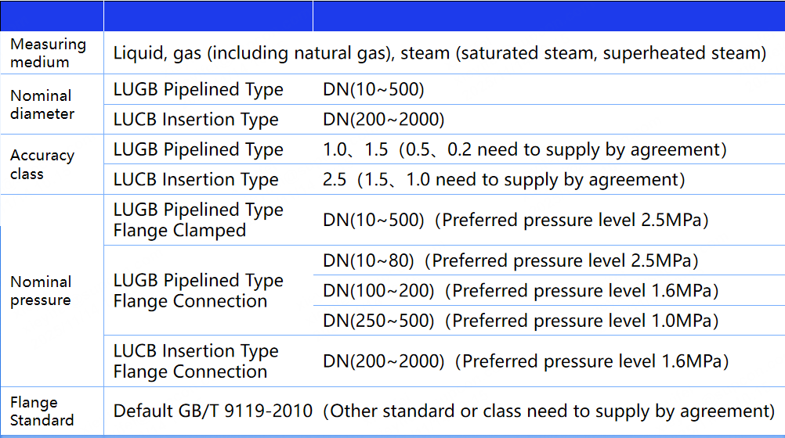Select the 2.5 accuracy value for Insertion Type

tap(504, 180)
